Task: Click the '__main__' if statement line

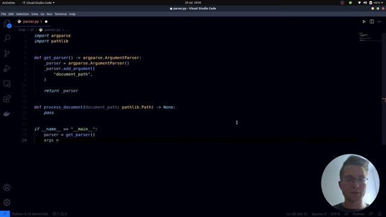Action: coord(66,129)
